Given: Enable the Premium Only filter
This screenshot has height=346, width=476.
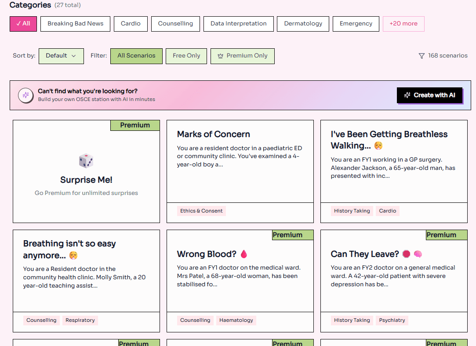Looking at the screenshot, I should (243, 56).
